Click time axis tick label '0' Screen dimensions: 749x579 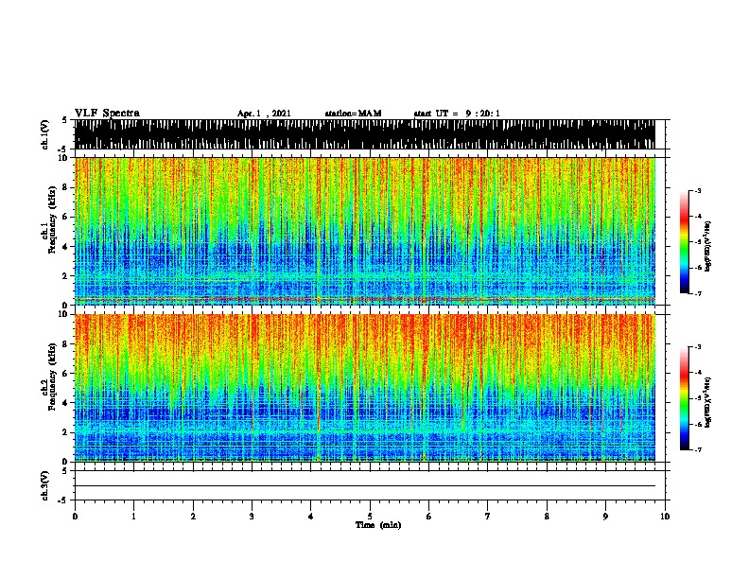[75, 516]
